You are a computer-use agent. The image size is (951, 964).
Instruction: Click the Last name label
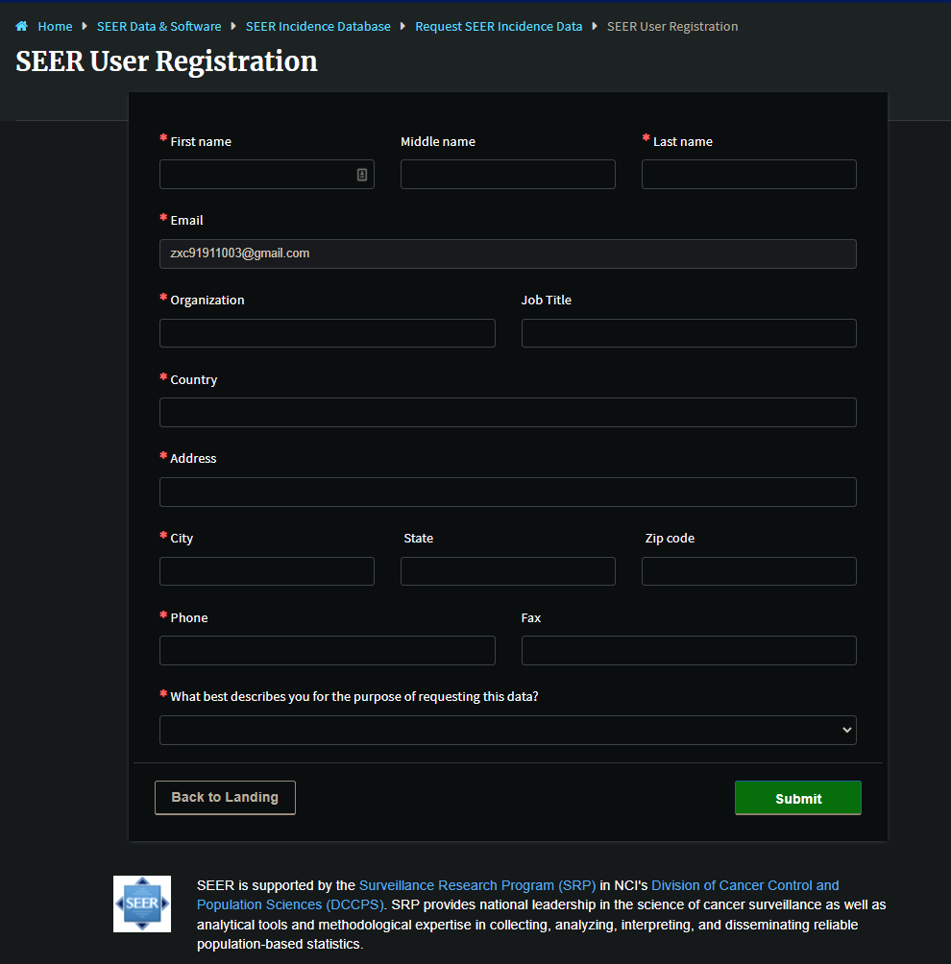pyautogui.click(x=683, y=141)
